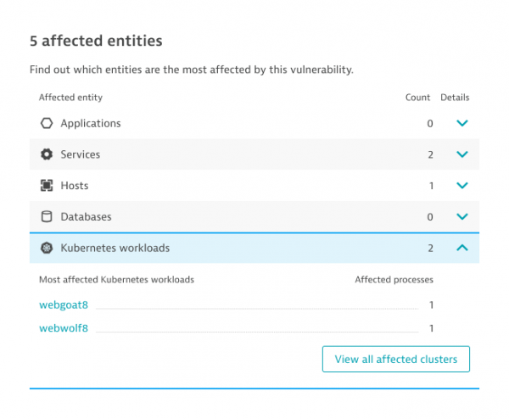Select the Kubernetes workloads row label
509x419 pixels.
115,249
